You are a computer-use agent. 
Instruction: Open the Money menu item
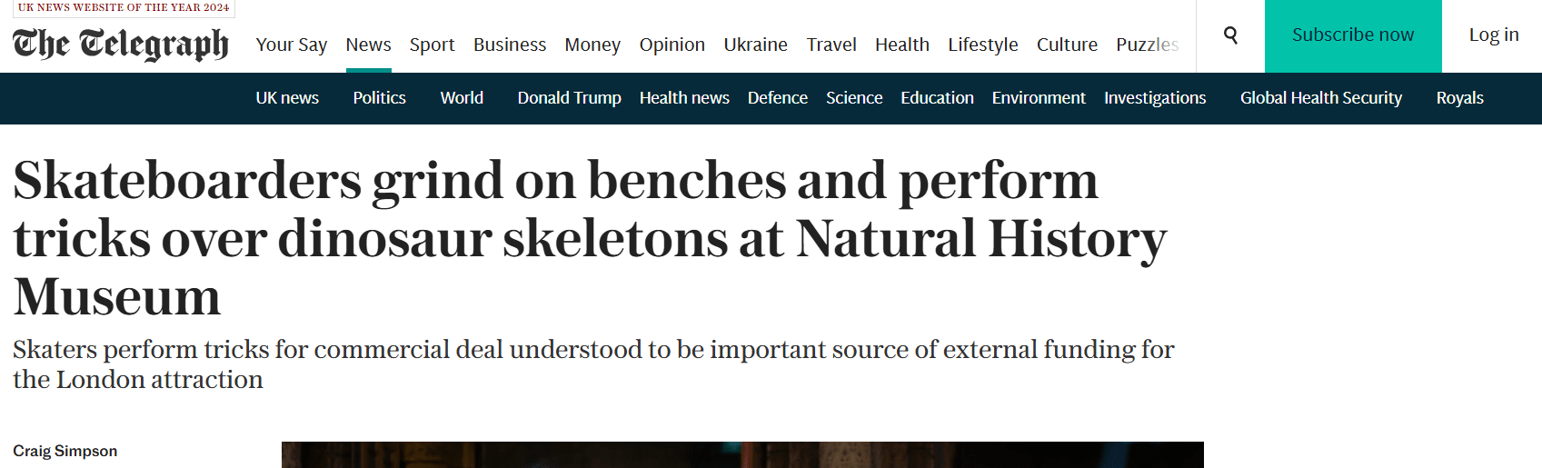592,45
